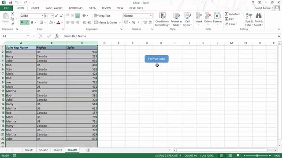Click the zoom out minus button
Image resolution: width=282 pixels, height=158 pixels.
tap(245, 156)
